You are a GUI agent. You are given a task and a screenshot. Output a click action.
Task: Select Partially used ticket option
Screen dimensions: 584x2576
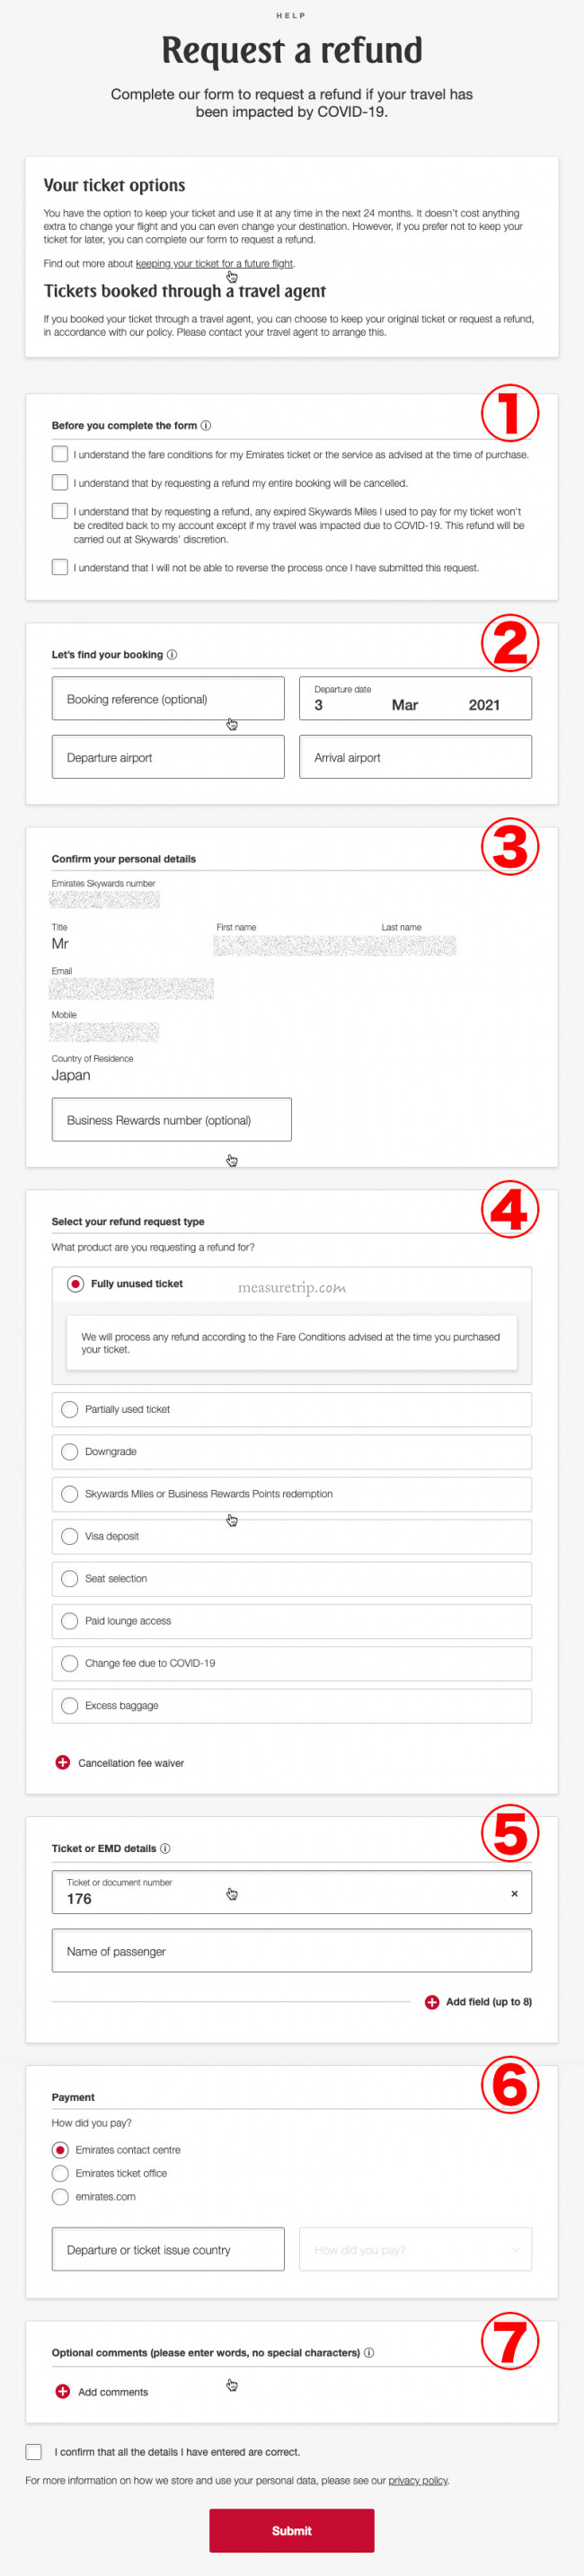[291, 1409]
